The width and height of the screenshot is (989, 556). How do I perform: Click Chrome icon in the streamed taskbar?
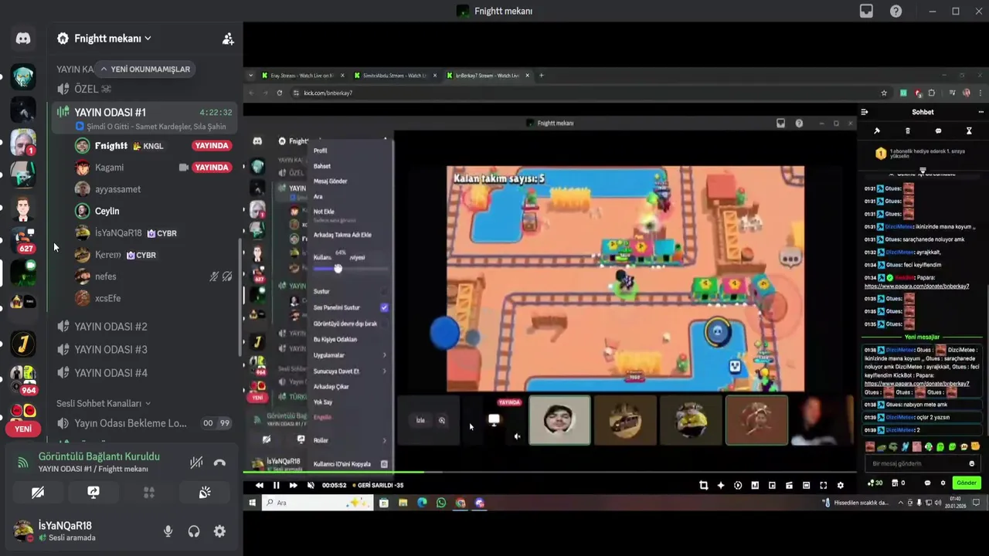[461, 503]
